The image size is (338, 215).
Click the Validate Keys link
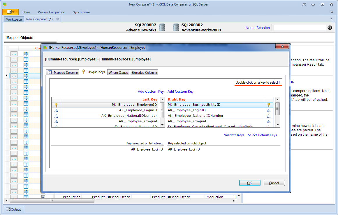[x=234, y=135]
